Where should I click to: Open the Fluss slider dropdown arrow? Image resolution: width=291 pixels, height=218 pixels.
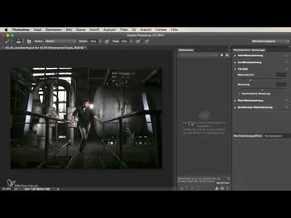click(131, 41)
